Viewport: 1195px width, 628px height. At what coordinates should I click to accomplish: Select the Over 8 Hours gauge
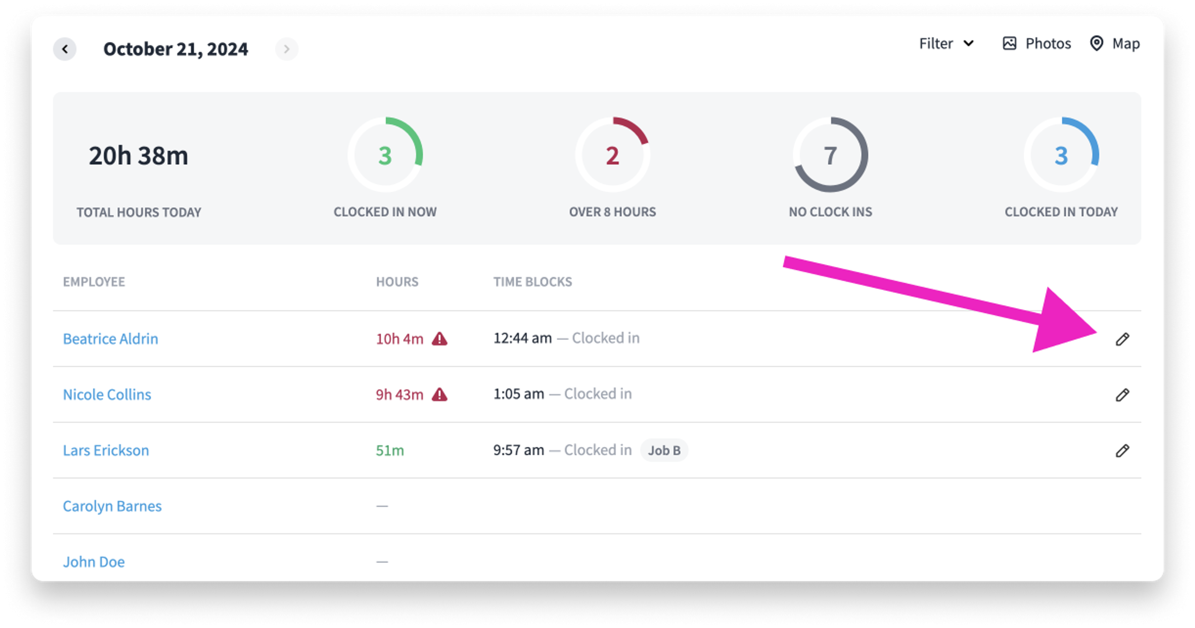pyautogui.click(x=612, y=155)
